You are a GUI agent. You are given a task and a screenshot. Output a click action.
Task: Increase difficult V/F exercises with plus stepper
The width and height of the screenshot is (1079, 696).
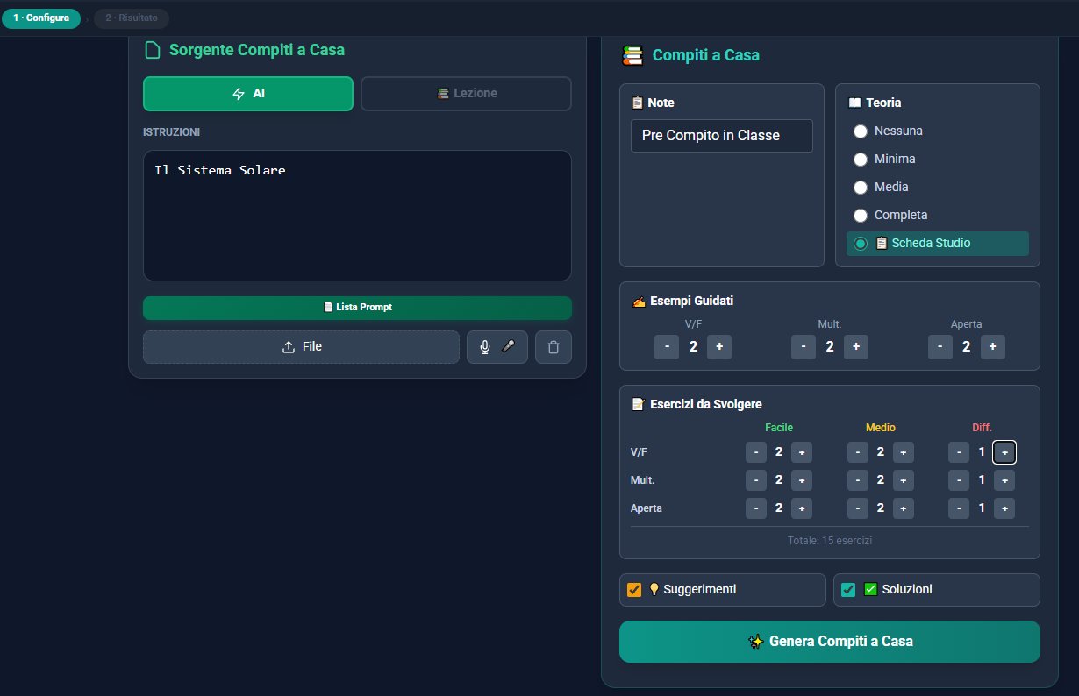[1004, 451]
